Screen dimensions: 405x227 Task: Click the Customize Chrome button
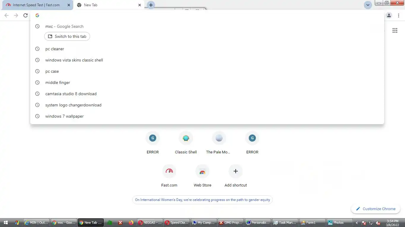point(376,209)
